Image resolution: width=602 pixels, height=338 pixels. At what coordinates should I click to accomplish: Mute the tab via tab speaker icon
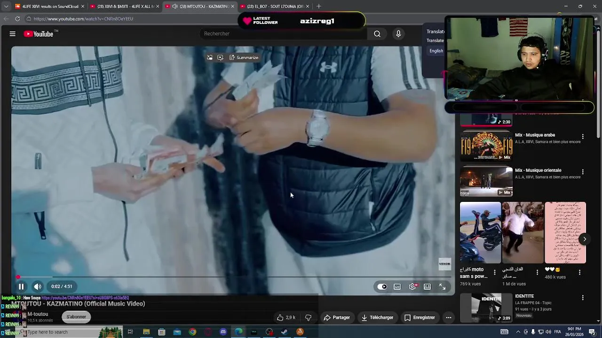point(174,7)
